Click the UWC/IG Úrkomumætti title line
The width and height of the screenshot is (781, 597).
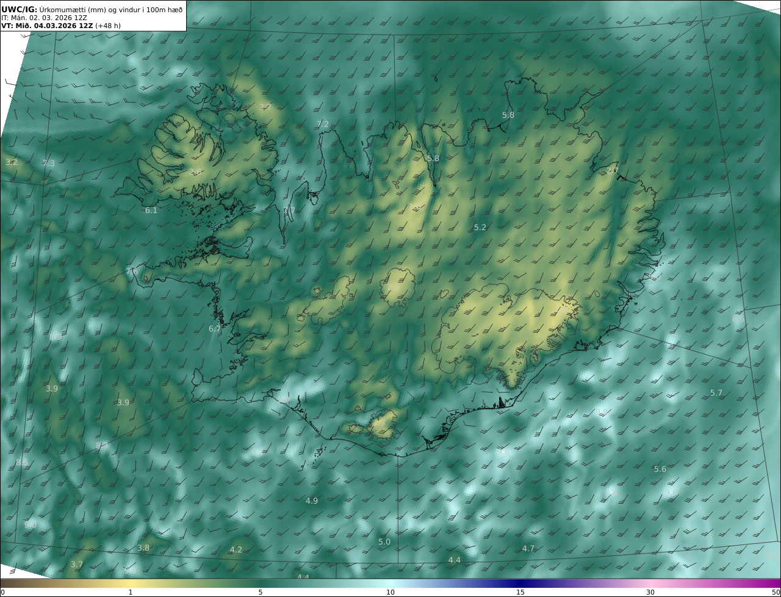click(x=92, y=9)
